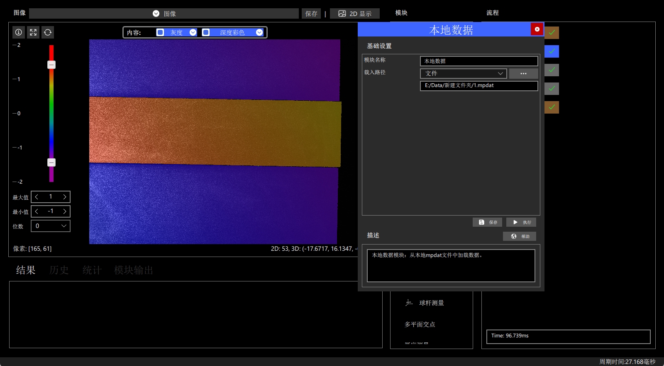The image size is (664, 366).
Task: Open the 位数 dropdown
Action: 51,226
